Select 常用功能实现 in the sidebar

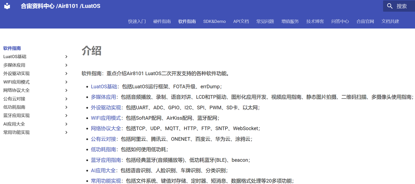17,132
